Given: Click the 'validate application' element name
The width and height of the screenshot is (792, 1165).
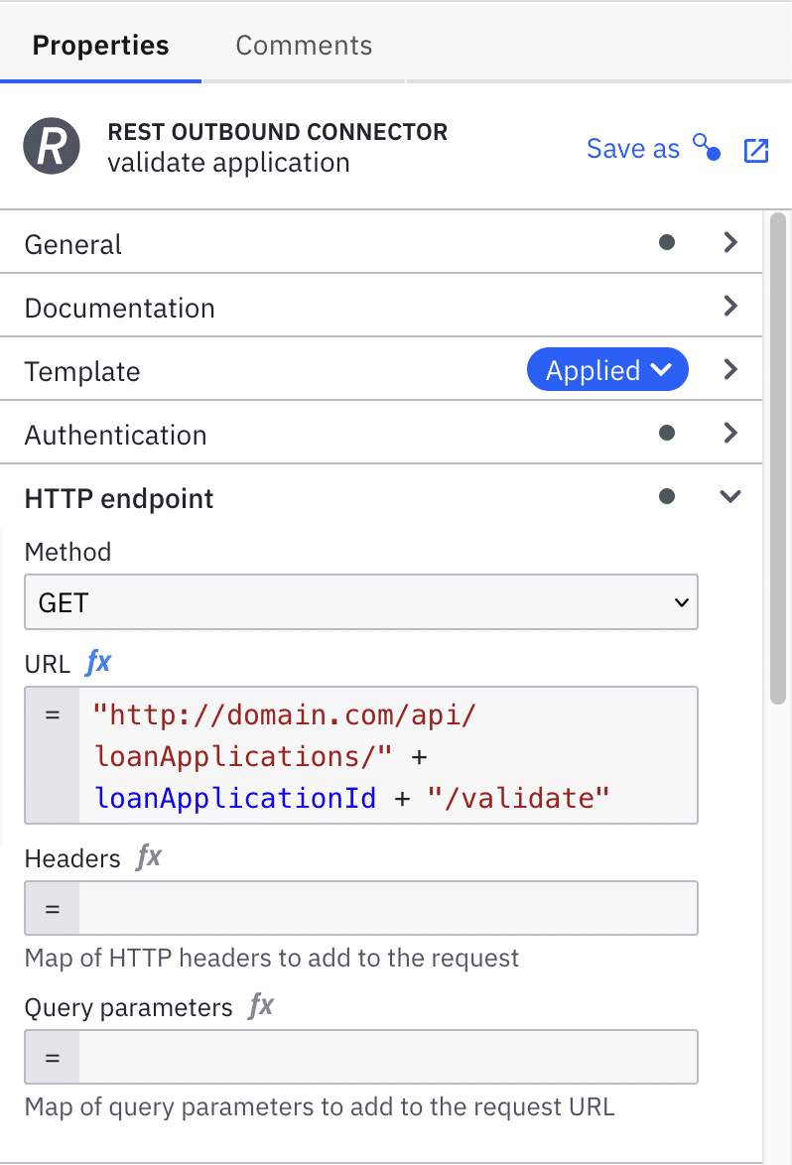Looking at the screenshot, I should tap(228, 163).
